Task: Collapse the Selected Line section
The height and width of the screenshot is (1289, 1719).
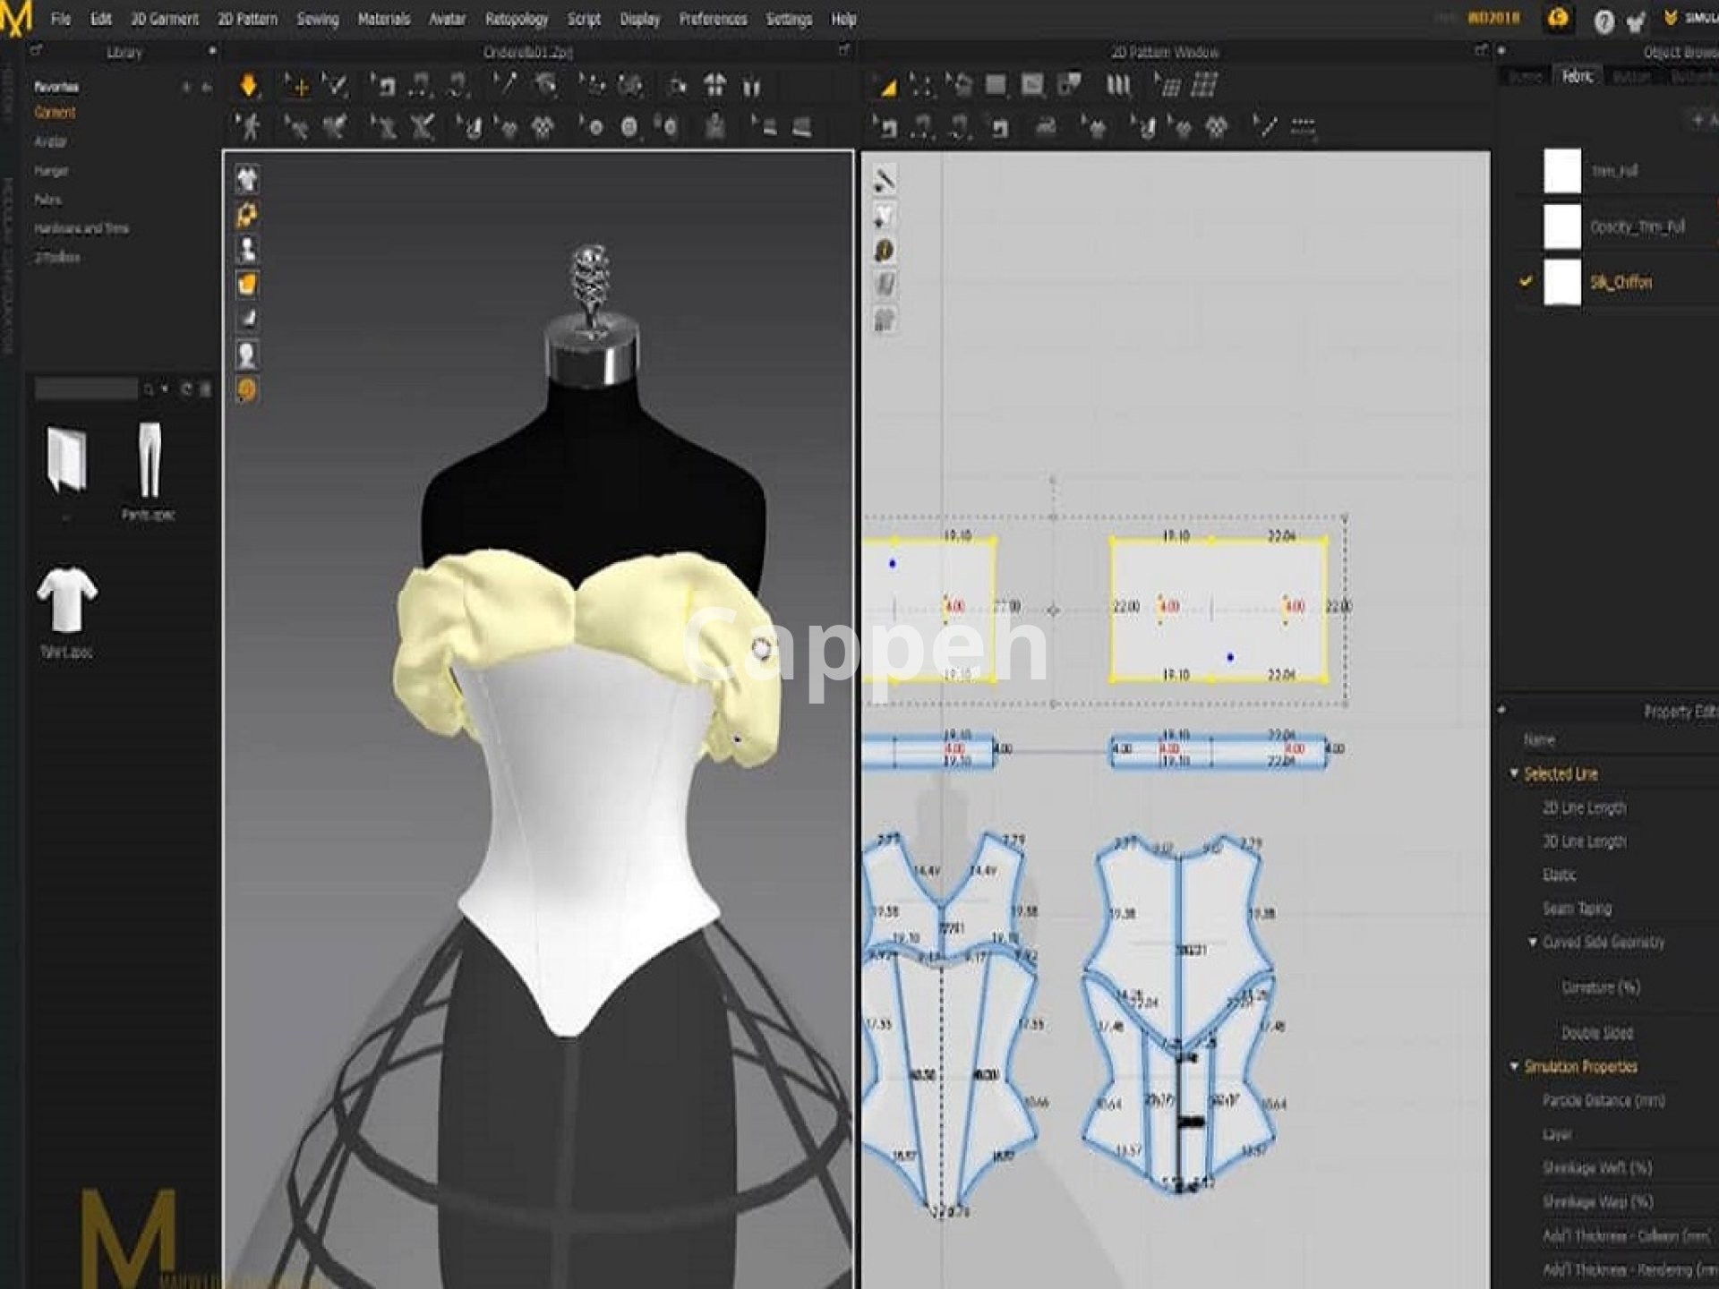Action: 1515,773
